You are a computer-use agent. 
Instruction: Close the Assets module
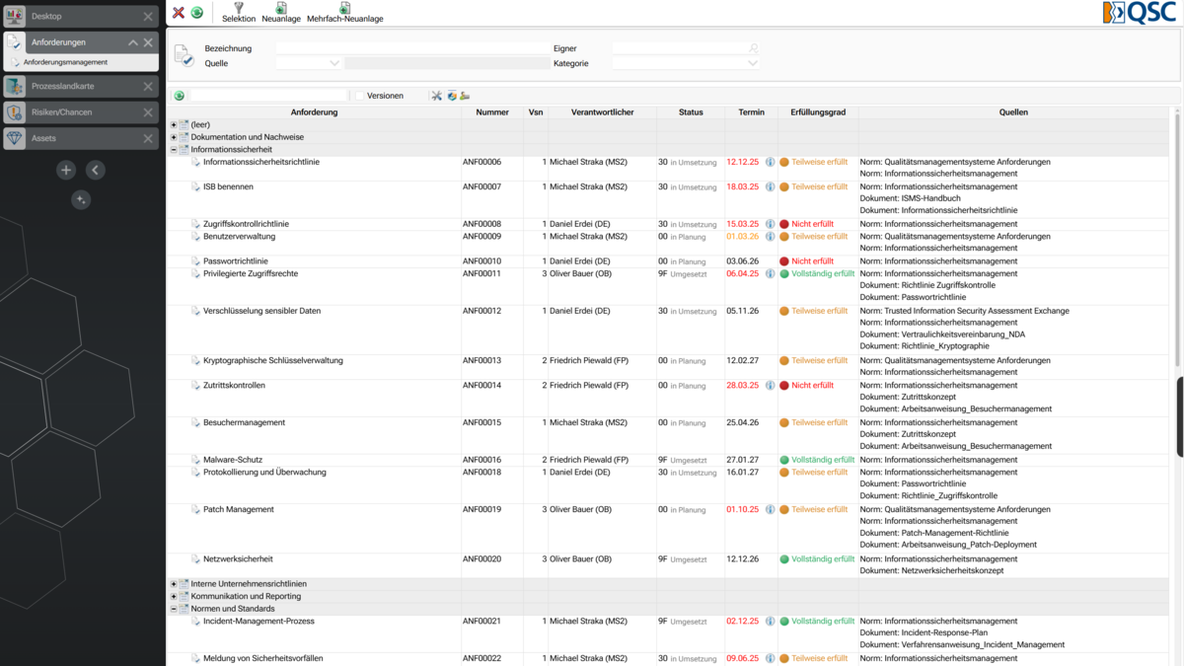tap(148, 139)
